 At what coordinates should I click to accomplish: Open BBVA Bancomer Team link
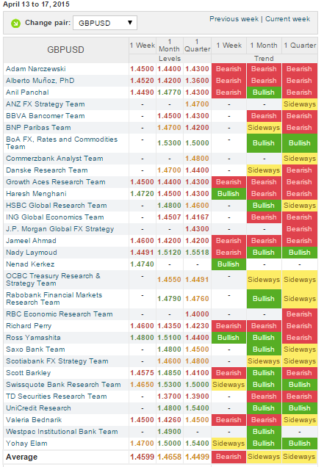click(x=46, y=116)
